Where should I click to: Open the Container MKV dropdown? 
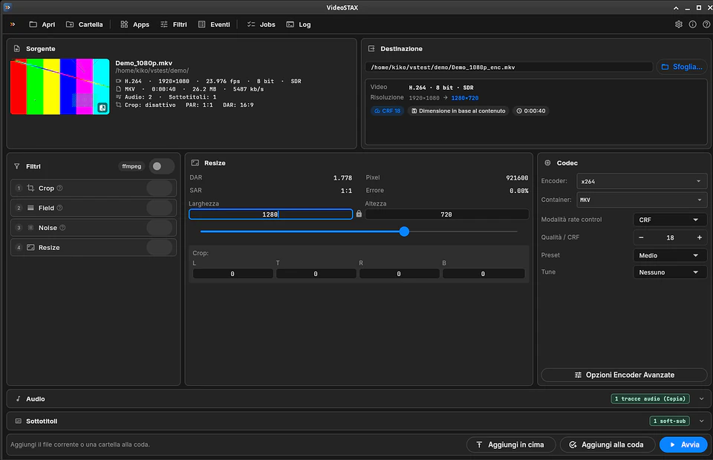click(642, 200)
